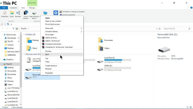Click Downloads under Quick access
The image size is (193, 109).
pyautogui.click(x=11, y=38)
